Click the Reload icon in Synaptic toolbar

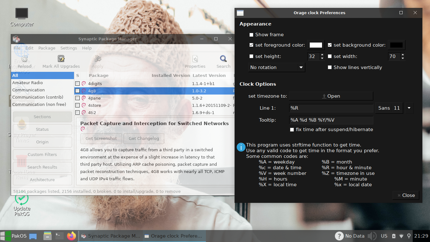[x=25, y=59]
